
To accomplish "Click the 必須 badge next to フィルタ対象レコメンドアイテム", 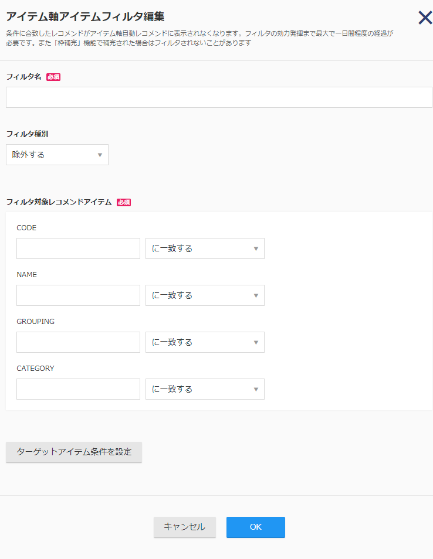I will (124, 203).
